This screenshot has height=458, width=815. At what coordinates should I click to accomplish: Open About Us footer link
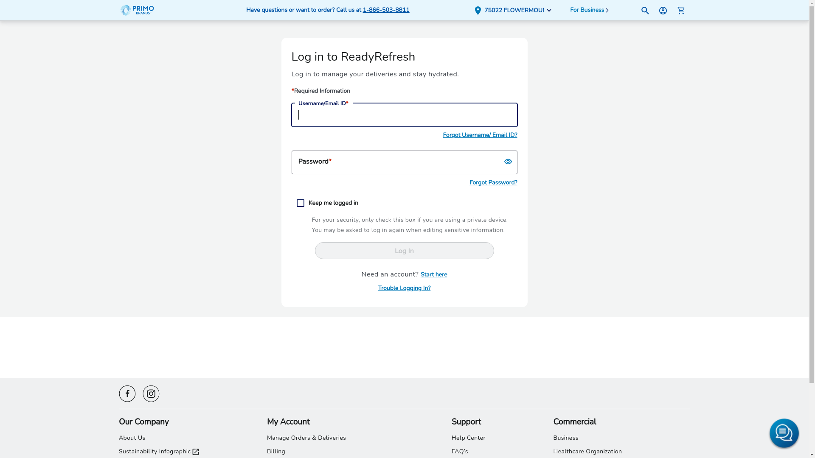pos(132,438)
